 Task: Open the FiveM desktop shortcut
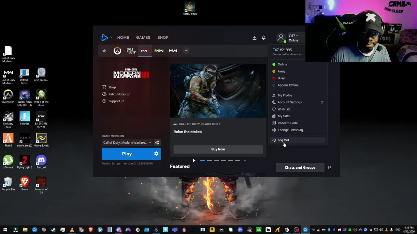point(8,140)
